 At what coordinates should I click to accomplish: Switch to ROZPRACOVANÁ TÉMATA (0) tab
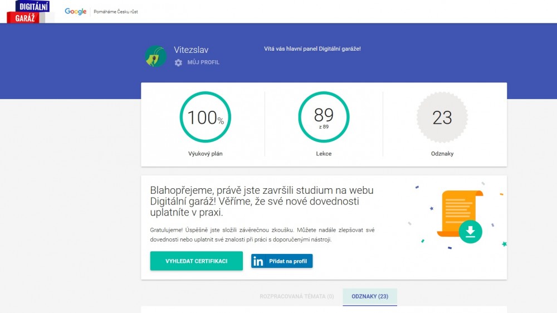[297, 296]
